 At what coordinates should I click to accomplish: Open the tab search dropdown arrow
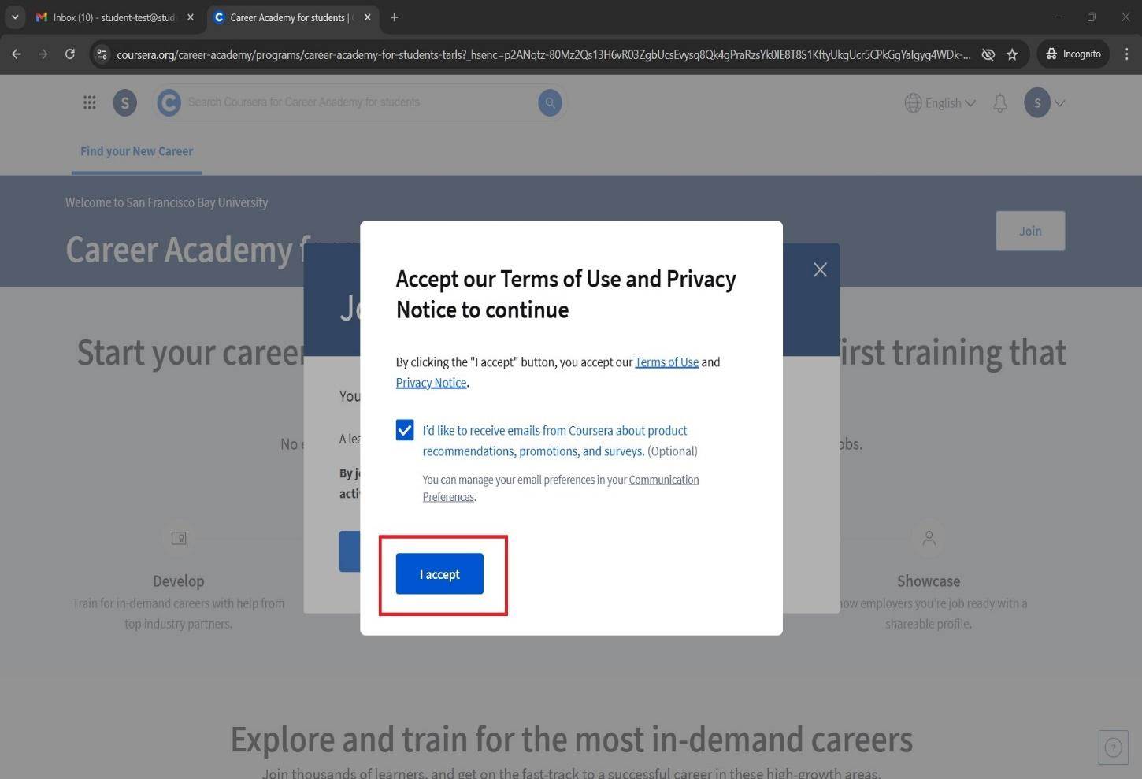click(14, 17)
